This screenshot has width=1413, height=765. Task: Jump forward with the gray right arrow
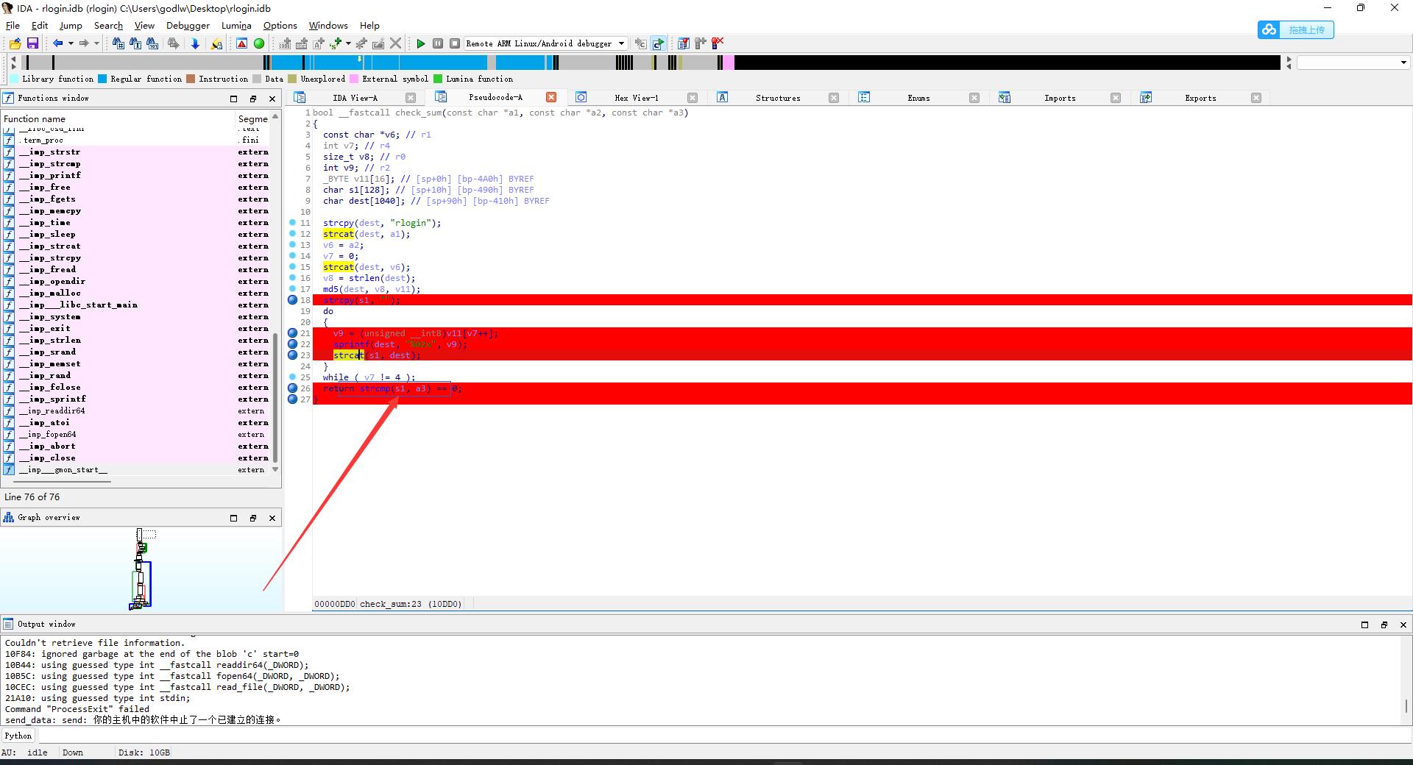click(x=84, y=44)
